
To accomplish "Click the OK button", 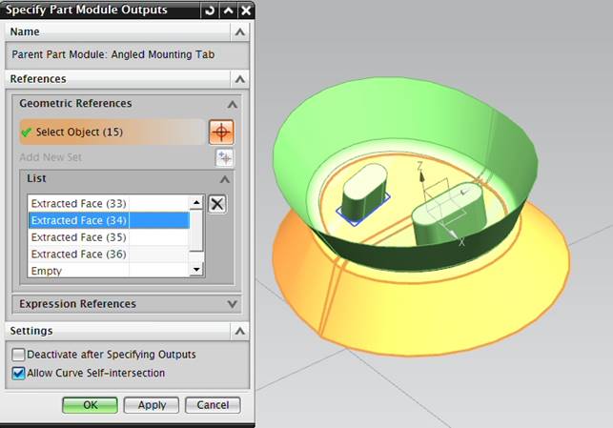I will pyautogui.click(x=90, y=405).
